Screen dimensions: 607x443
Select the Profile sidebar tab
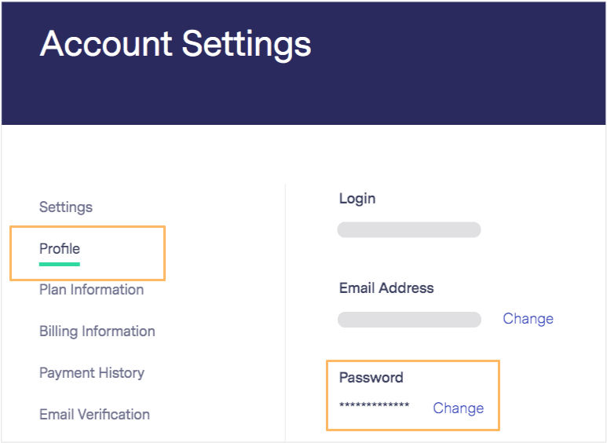(60, 249)
